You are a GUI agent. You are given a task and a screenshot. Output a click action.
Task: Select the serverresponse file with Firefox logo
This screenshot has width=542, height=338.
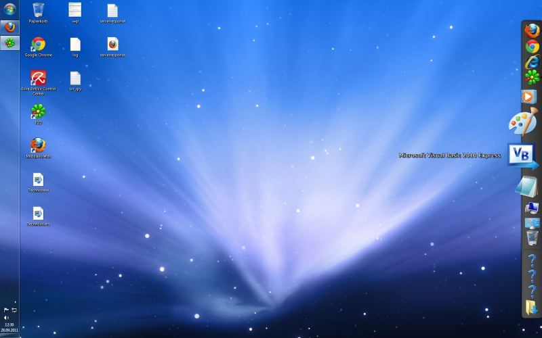coord(112,47)
